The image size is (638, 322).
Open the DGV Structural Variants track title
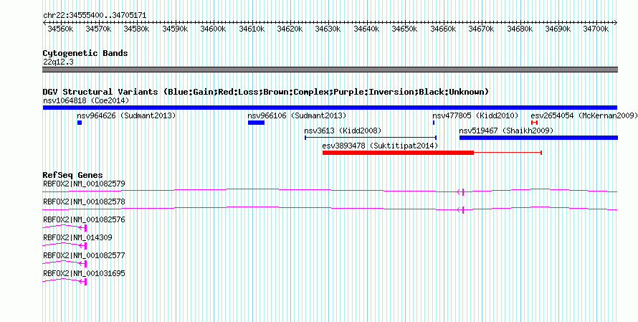click(266, 92)
